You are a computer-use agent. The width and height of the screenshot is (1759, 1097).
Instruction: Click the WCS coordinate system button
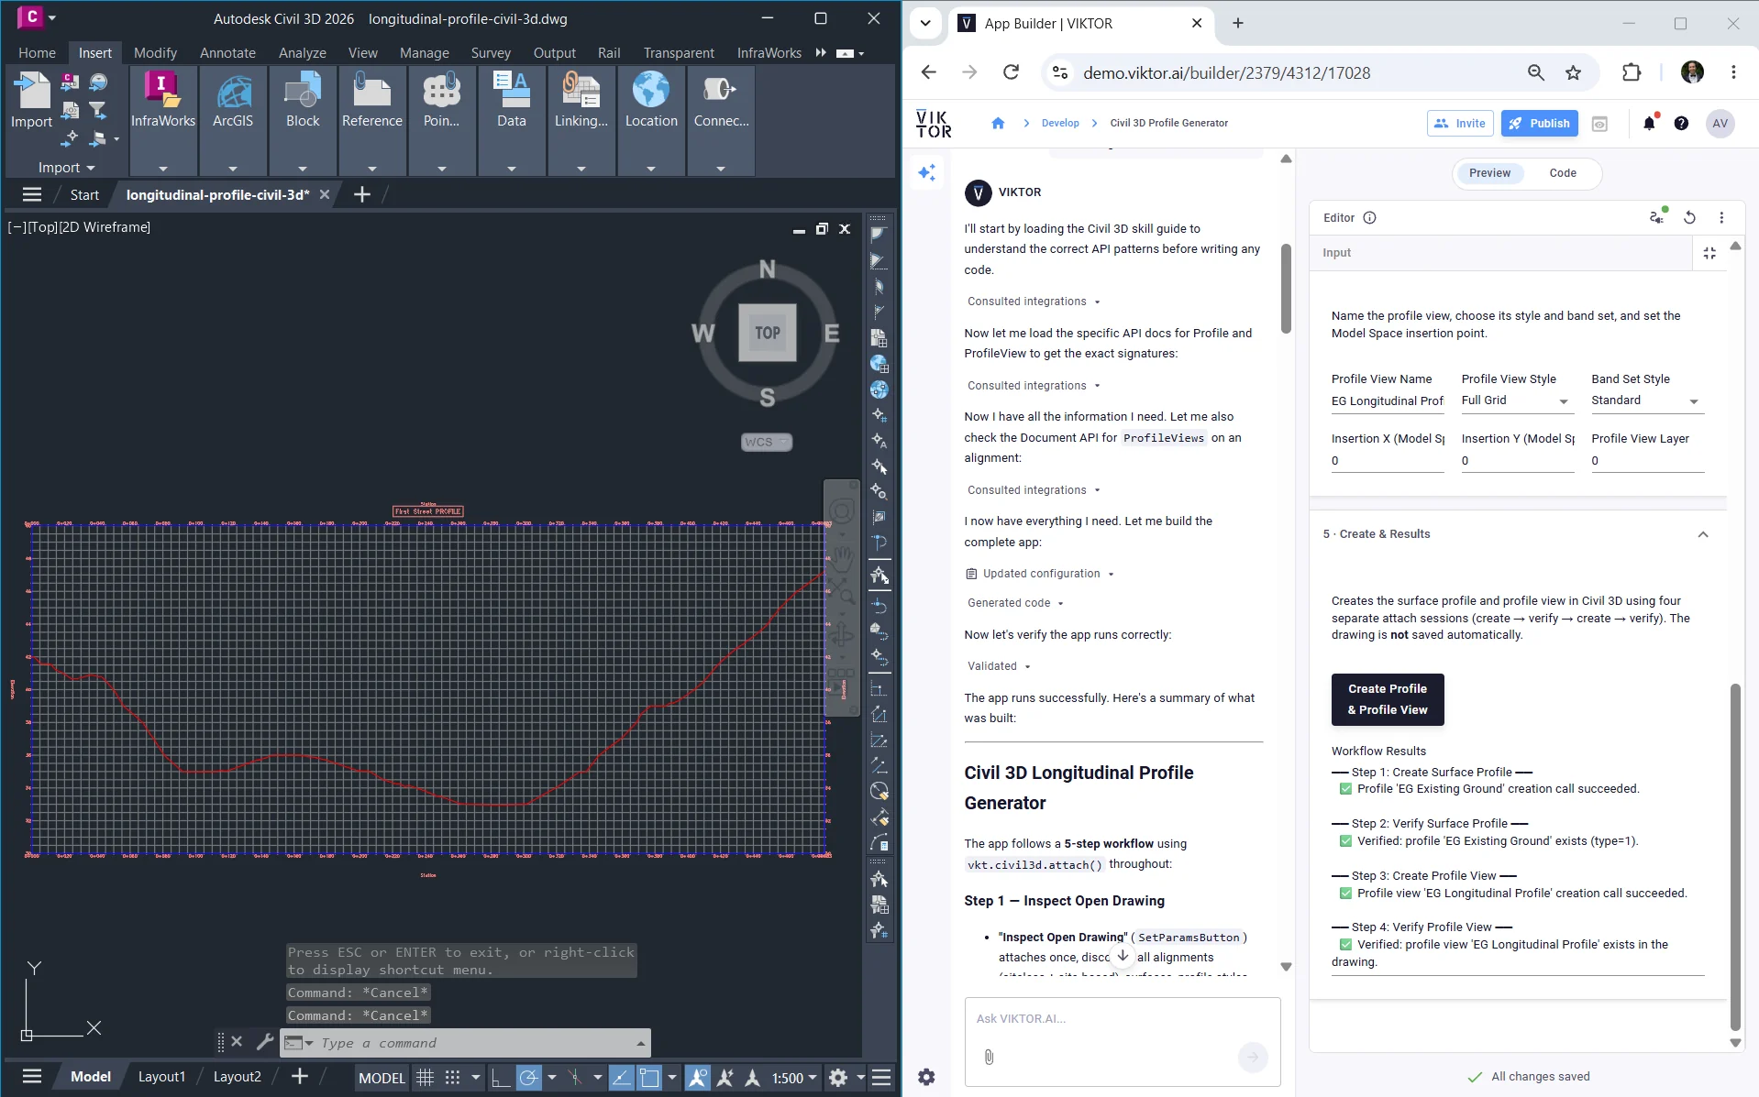pyautogui.click(x=766, y=442)
